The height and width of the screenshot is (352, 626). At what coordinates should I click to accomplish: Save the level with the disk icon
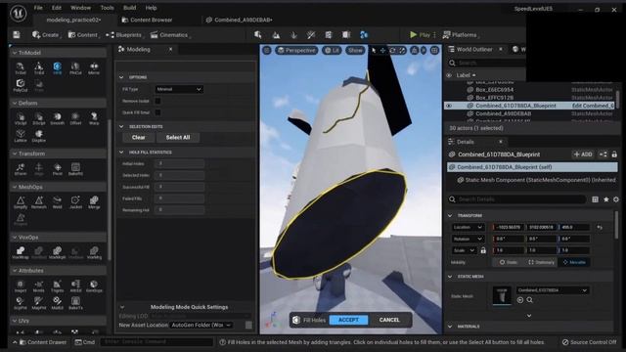tap(17, 35)
